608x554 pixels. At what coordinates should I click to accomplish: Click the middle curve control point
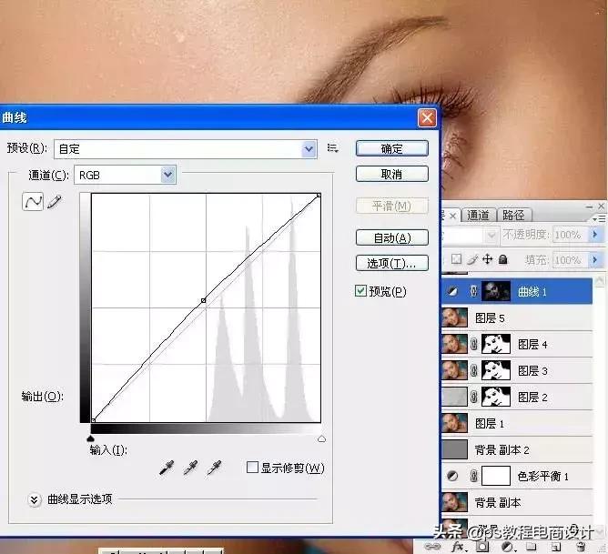(x=204, y=300)
